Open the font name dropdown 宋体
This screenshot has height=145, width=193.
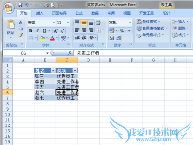54,23
